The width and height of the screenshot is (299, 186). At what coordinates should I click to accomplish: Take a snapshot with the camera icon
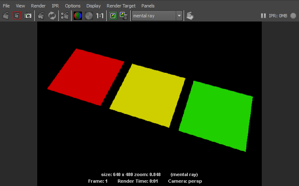pyautogui.click(x=28, y=16)
